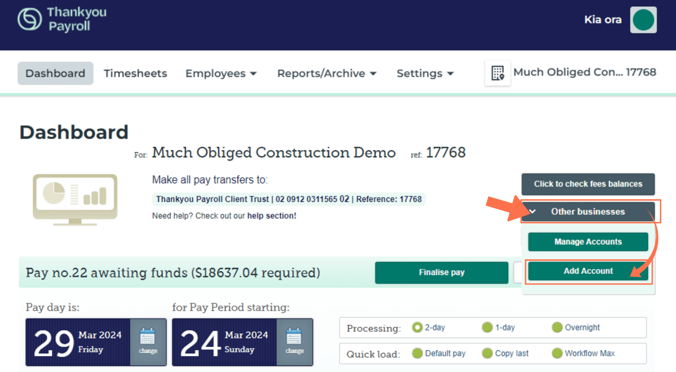Open the help section link
This screenshot has height=372, width=676.
click(271, 215)
